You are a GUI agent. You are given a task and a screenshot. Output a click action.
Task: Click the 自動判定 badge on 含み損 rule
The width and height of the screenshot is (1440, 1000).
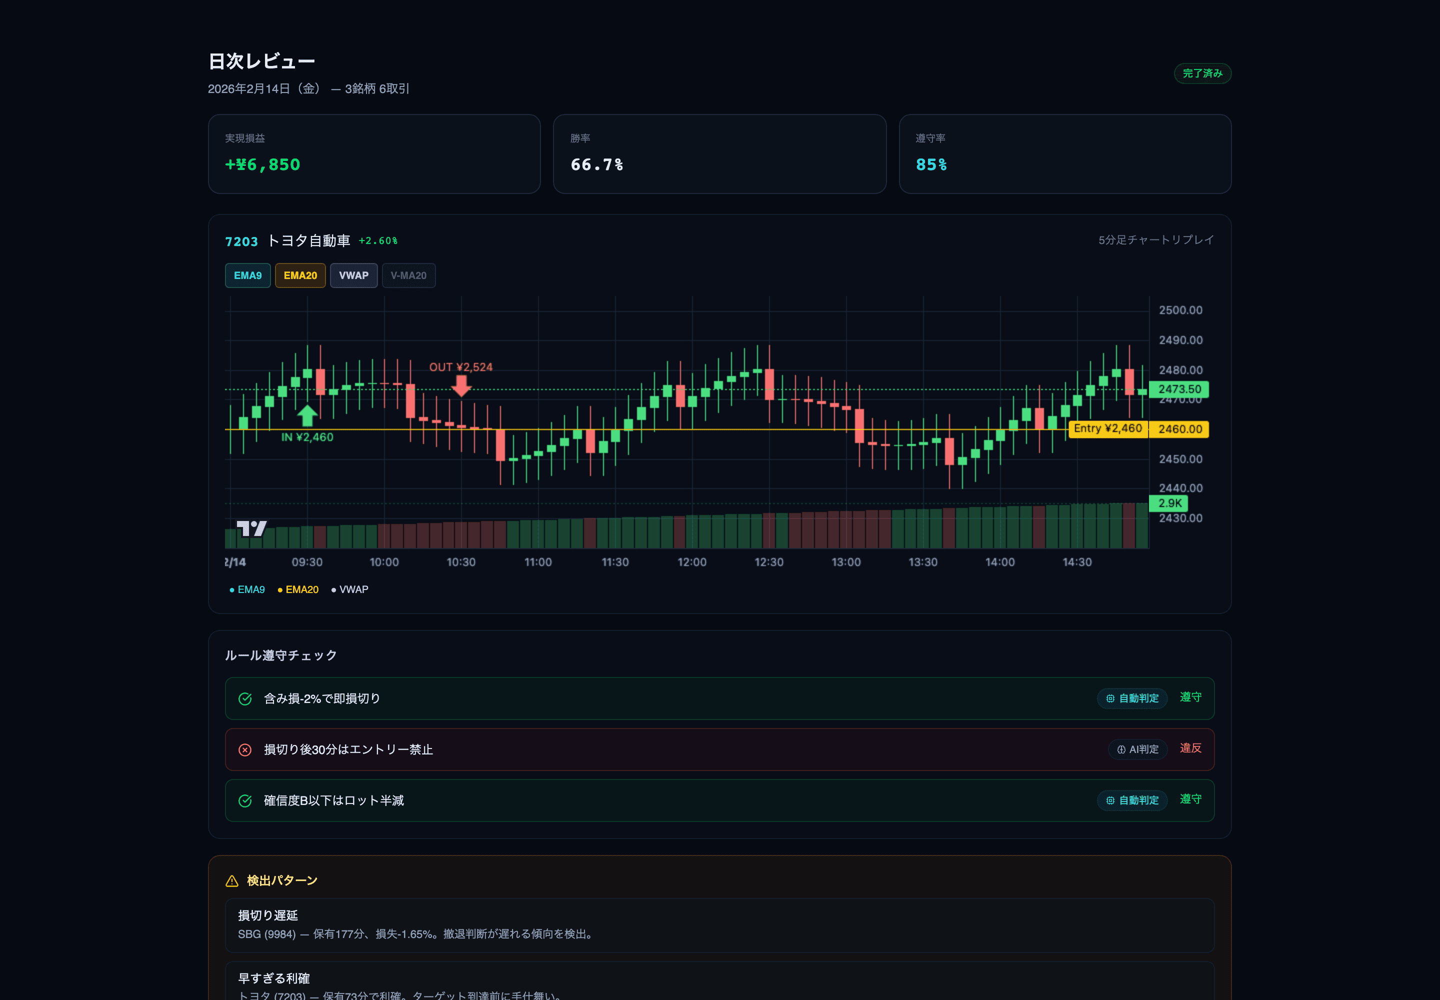pos(1131,698)
